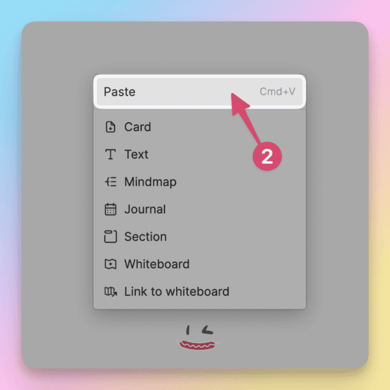
Task: Select the Section menu label
Action: (146, 237)
